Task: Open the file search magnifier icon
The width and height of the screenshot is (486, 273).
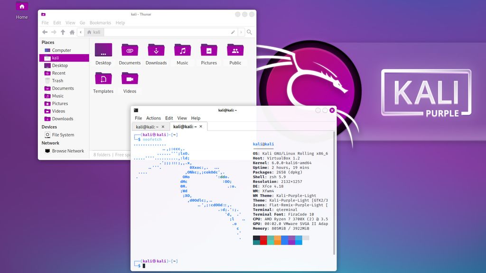Action: coord(249,32)
